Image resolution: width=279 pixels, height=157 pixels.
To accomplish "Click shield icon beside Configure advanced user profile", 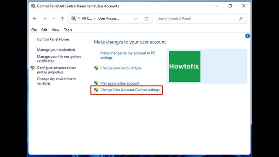I will coord(33,68).
